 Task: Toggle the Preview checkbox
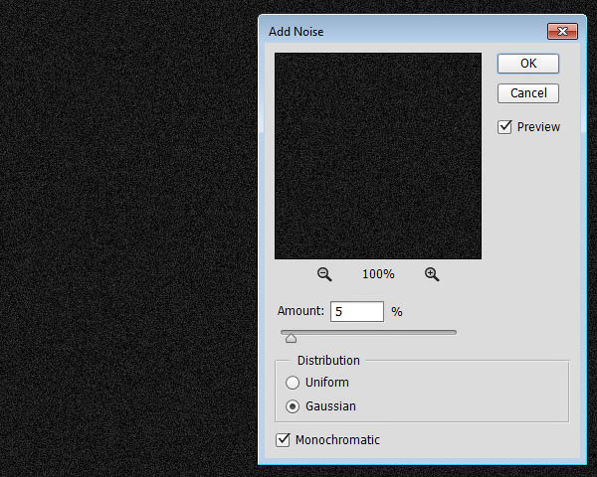click(x=504, y=126)
